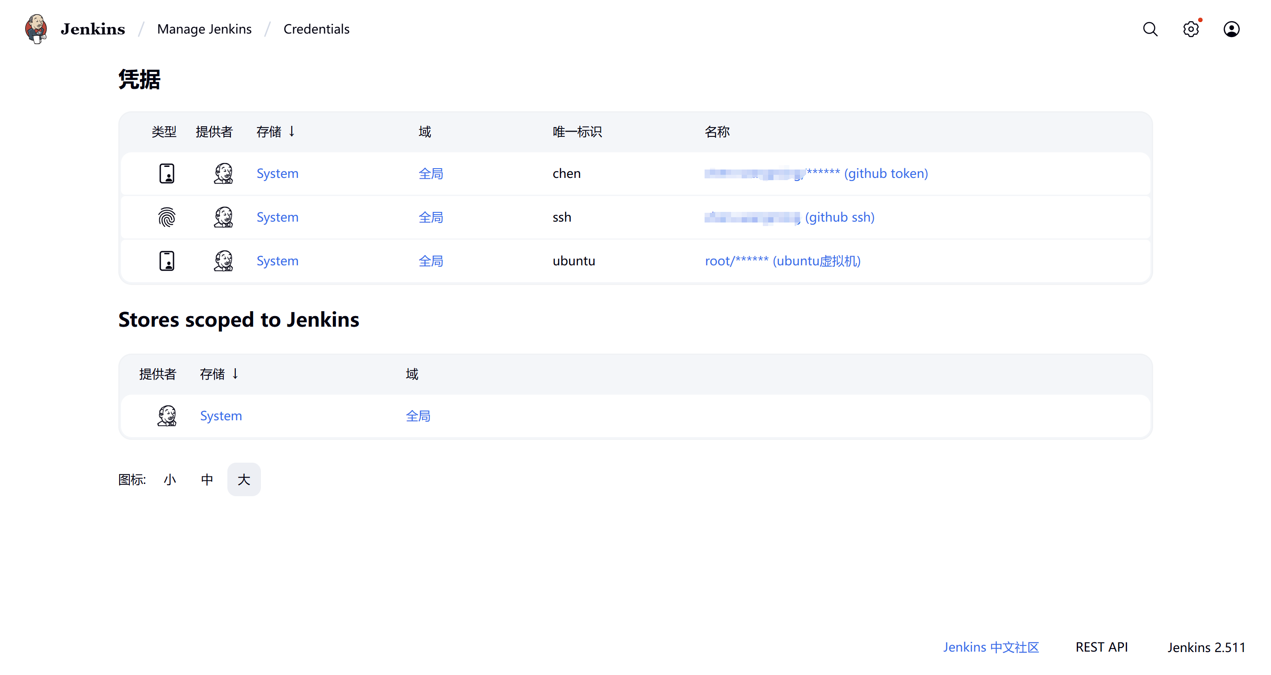Click provider icon in Stores scoped table
The height and width of the screenshot is (675, 1271).
click(167, 416)
